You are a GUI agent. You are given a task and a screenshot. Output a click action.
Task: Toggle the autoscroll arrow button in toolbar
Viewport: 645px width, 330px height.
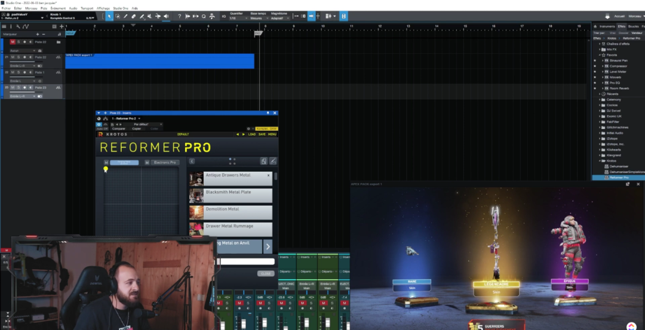pyautogui.click(x=311, y=16)
